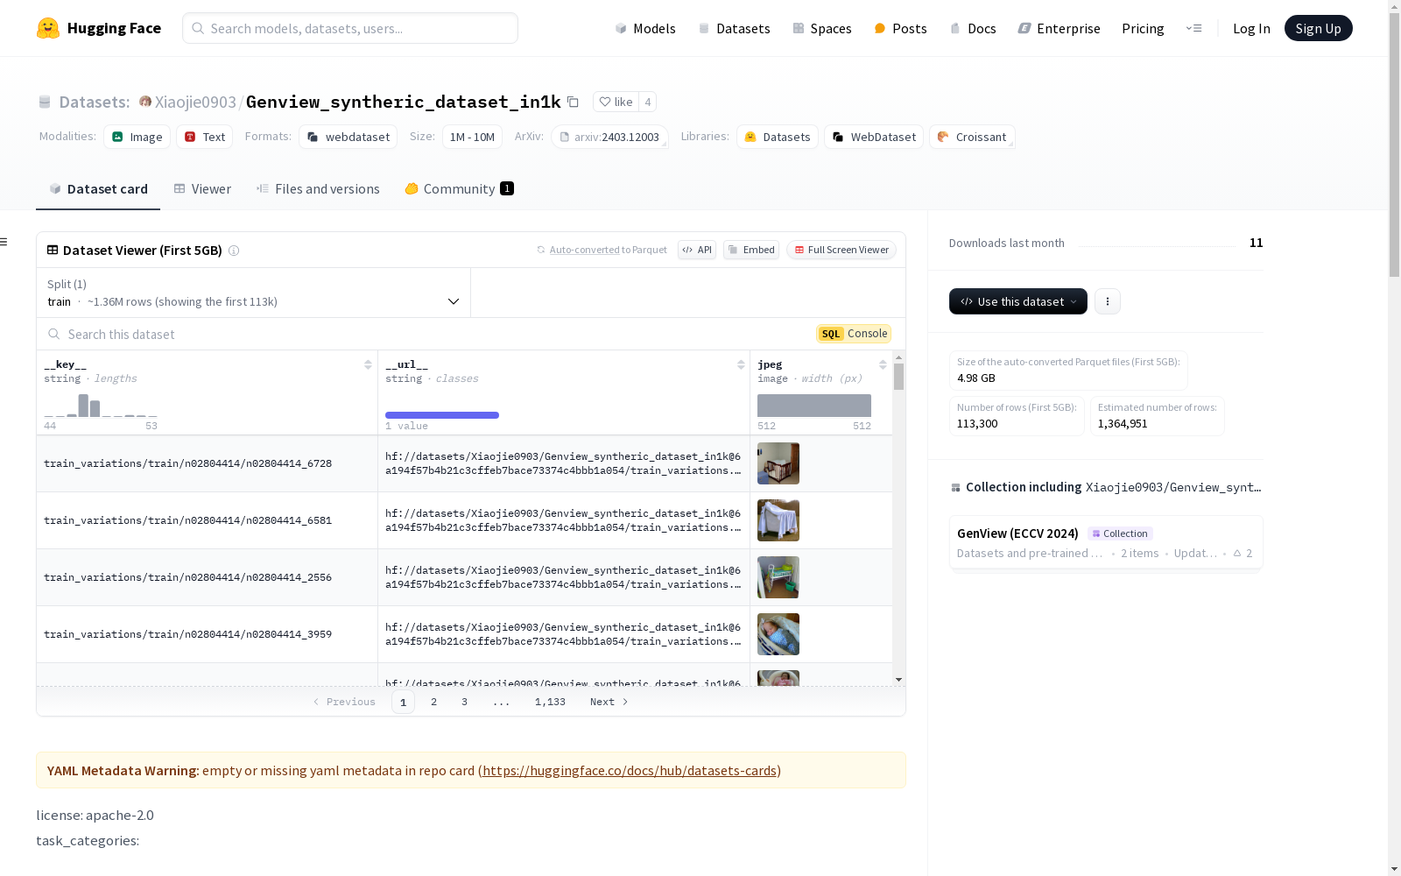Open Posts in top navigation
This screenshot has width=1401, height=876.
(x=900, y=28)
